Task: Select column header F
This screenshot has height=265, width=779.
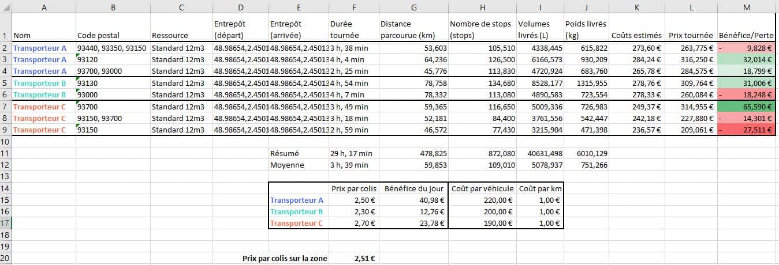Action: click(x=353, y=7)
